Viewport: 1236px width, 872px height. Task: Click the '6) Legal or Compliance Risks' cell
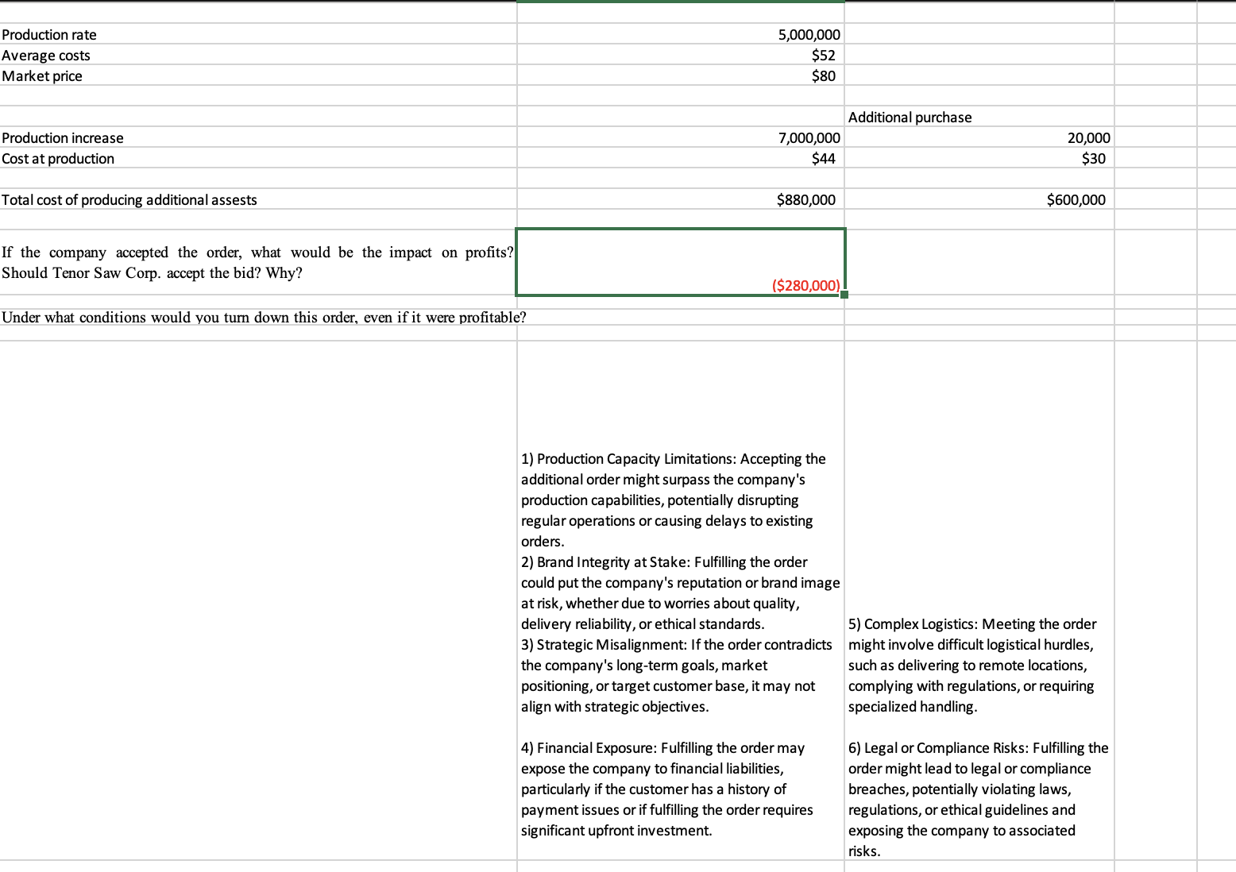[x=979, y=799]
